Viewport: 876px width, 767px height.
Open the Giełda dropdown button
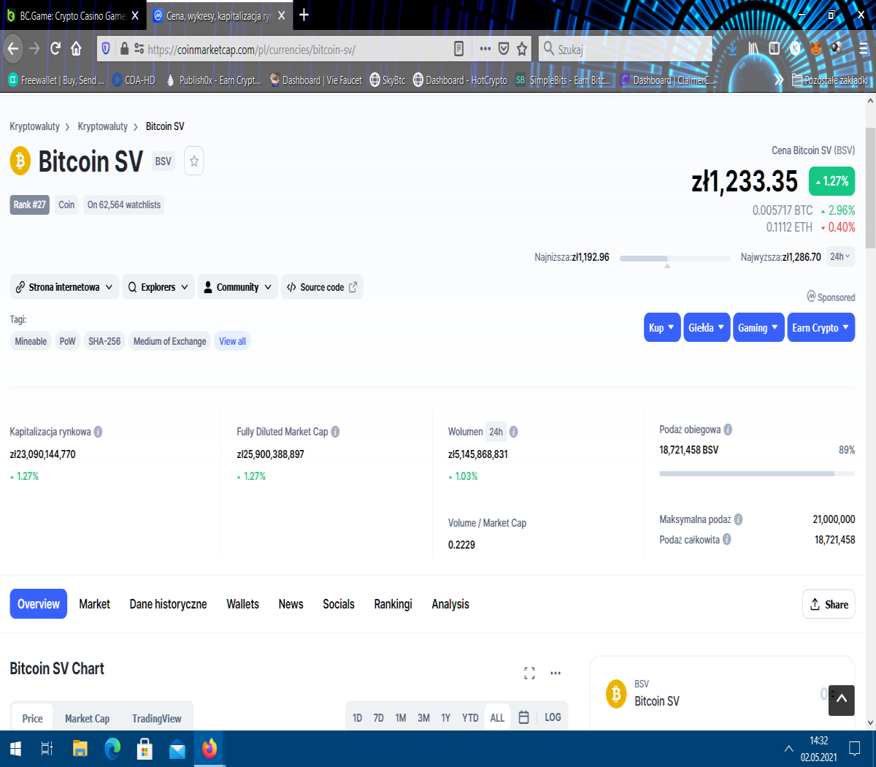pyautogui.click(x=707, y=327)
